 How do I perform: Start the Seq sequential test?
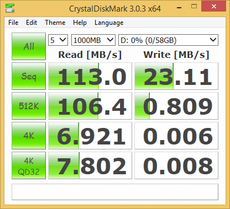point(29,76)
